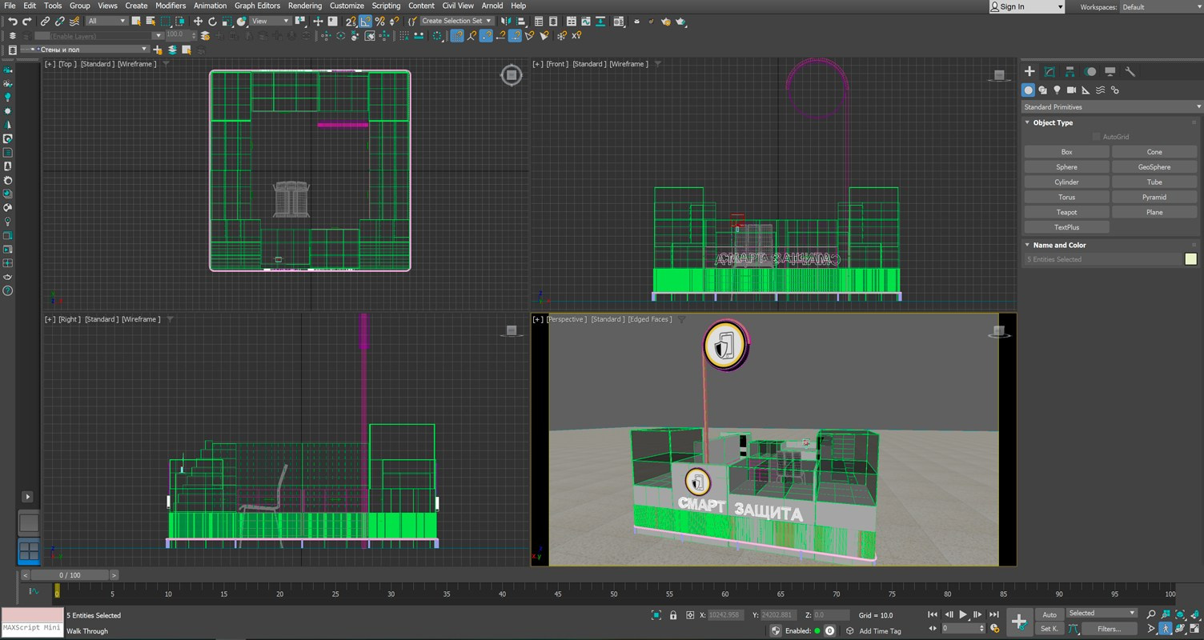Open the Modifiers menu
This screenshot has width=1204, height=640.
coord(170,6)
